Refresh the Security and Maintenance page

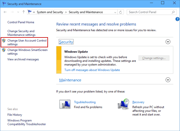pos(121,12)
